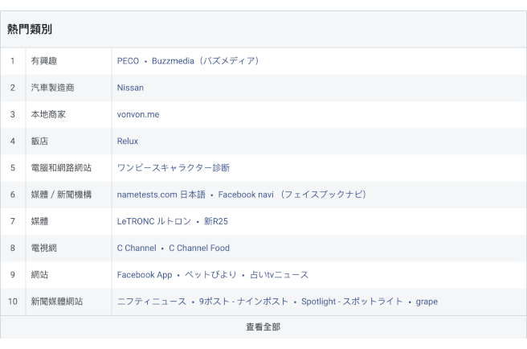Open LeTRONC ルトロン link
This screenshot has width=527, height=349.
click(x=154, y=221)
